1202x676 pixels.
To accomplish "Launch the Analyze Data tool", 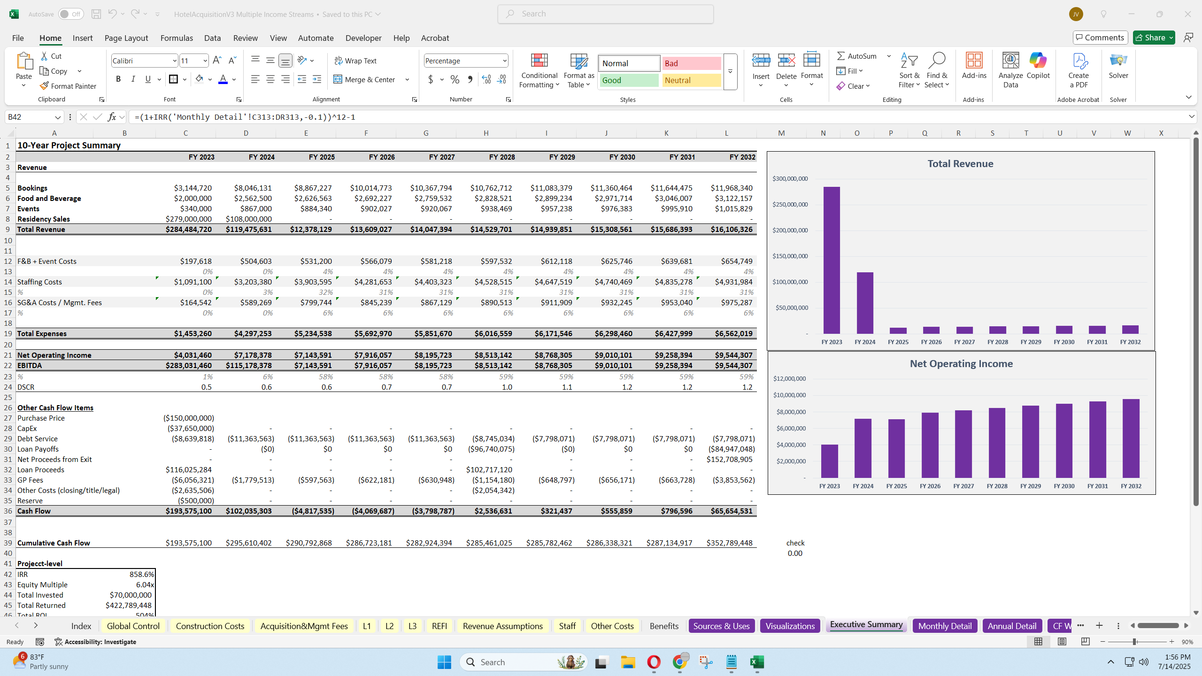I will click(x=1010, y=68).
